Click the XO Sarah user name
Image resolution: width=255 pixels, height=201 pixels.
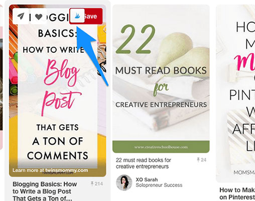147,179
